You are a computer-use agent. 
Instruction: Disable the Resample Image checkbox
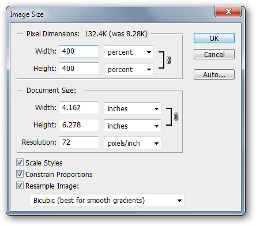pyautogui.click(x=20, y=186)
